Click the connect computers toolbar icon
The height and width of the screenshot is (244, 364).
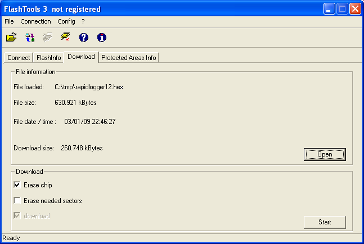(x=30, y=37)
